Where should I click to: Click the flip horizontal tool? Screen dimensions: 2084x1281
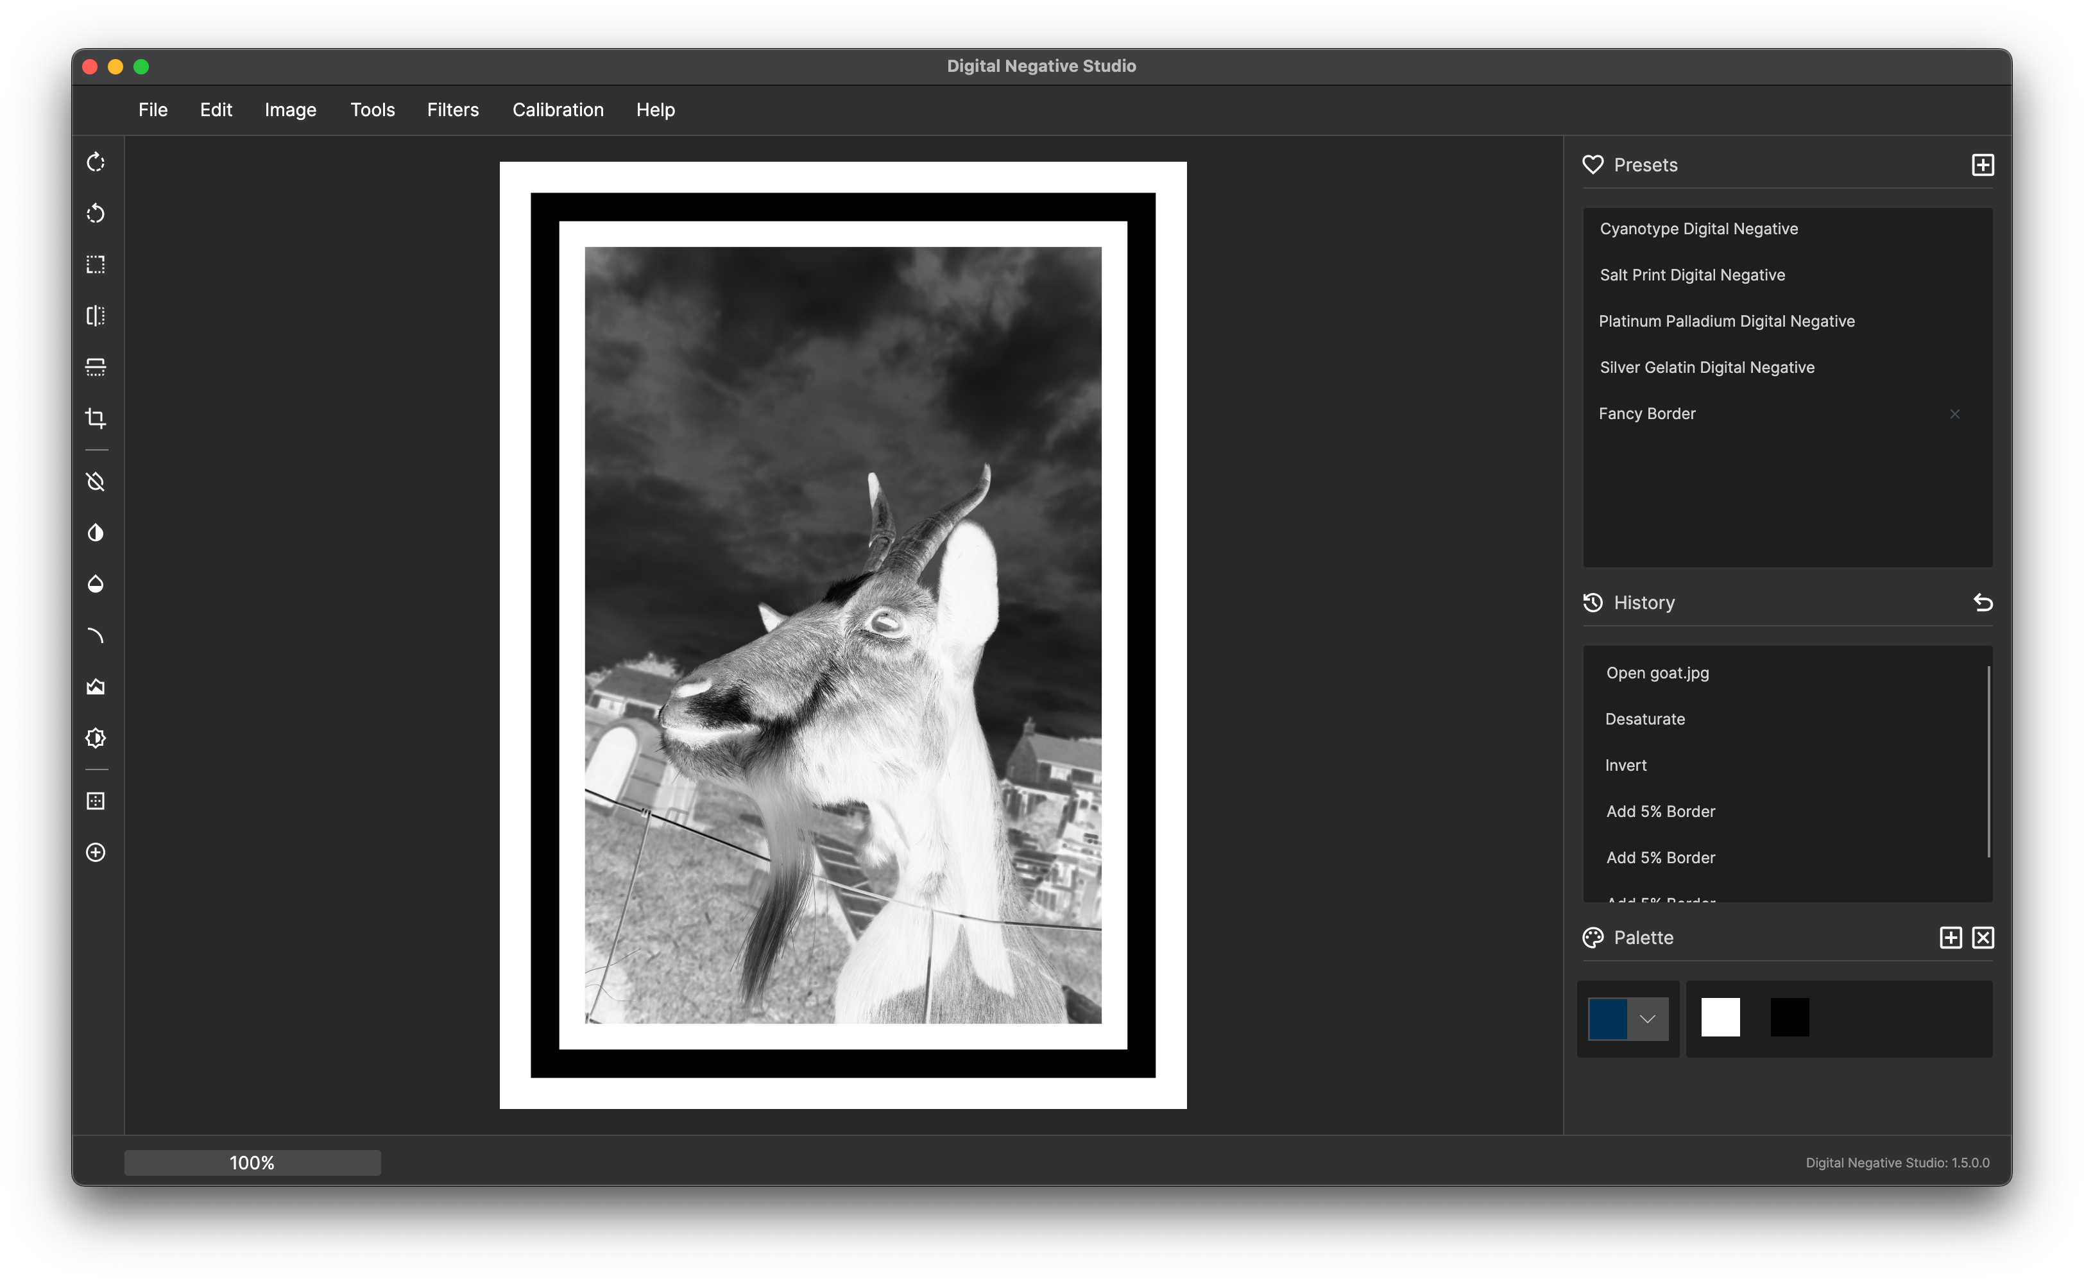pos(96,315)
